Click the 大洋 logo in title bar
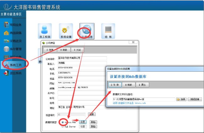The height and width of the screenshot is (133, 204). tap(8, 7)
